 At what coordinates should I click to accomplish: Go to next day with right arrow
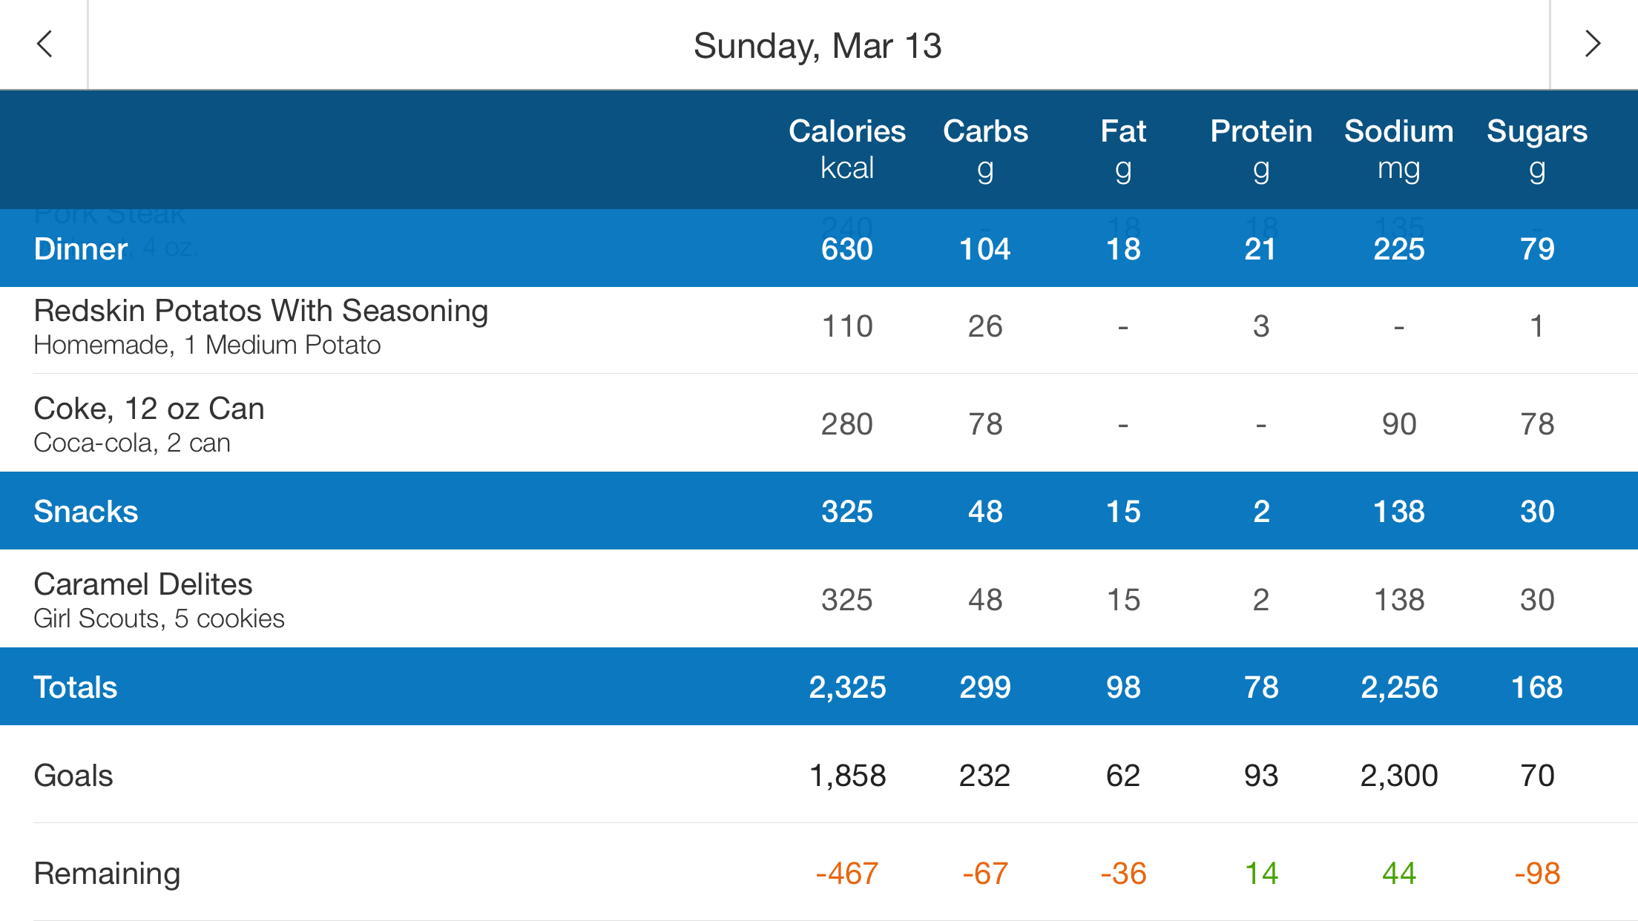point(1592,44)
